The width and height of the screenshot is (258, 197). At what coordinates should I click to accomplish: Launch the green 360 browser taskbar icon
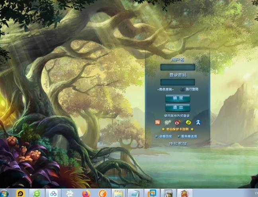pyautogui.click(x=37, y=193)
